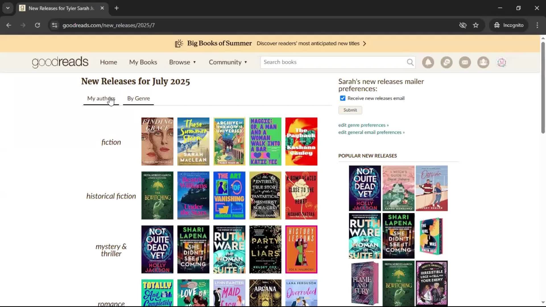The image size is (546, 307).
Task: Select the New Releases browser tab
Action: pyautogui.click(x=62, y=8)
